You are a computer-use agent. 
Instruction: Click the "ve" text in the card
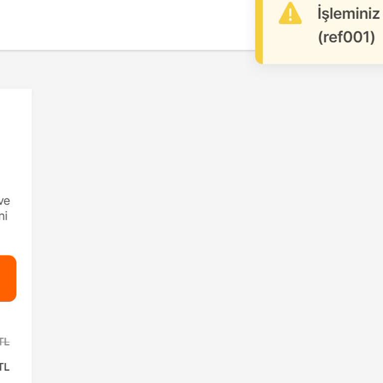pos(4,201)
